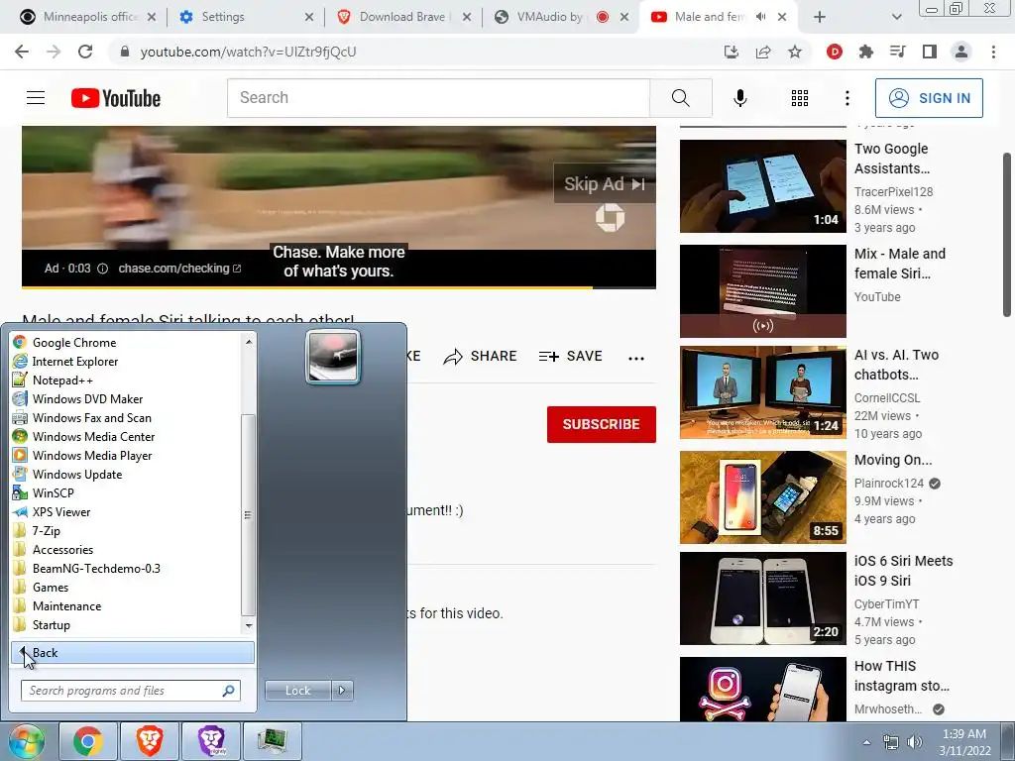Switch to the Download Brave tab
1015x761 pixels.
403,17
